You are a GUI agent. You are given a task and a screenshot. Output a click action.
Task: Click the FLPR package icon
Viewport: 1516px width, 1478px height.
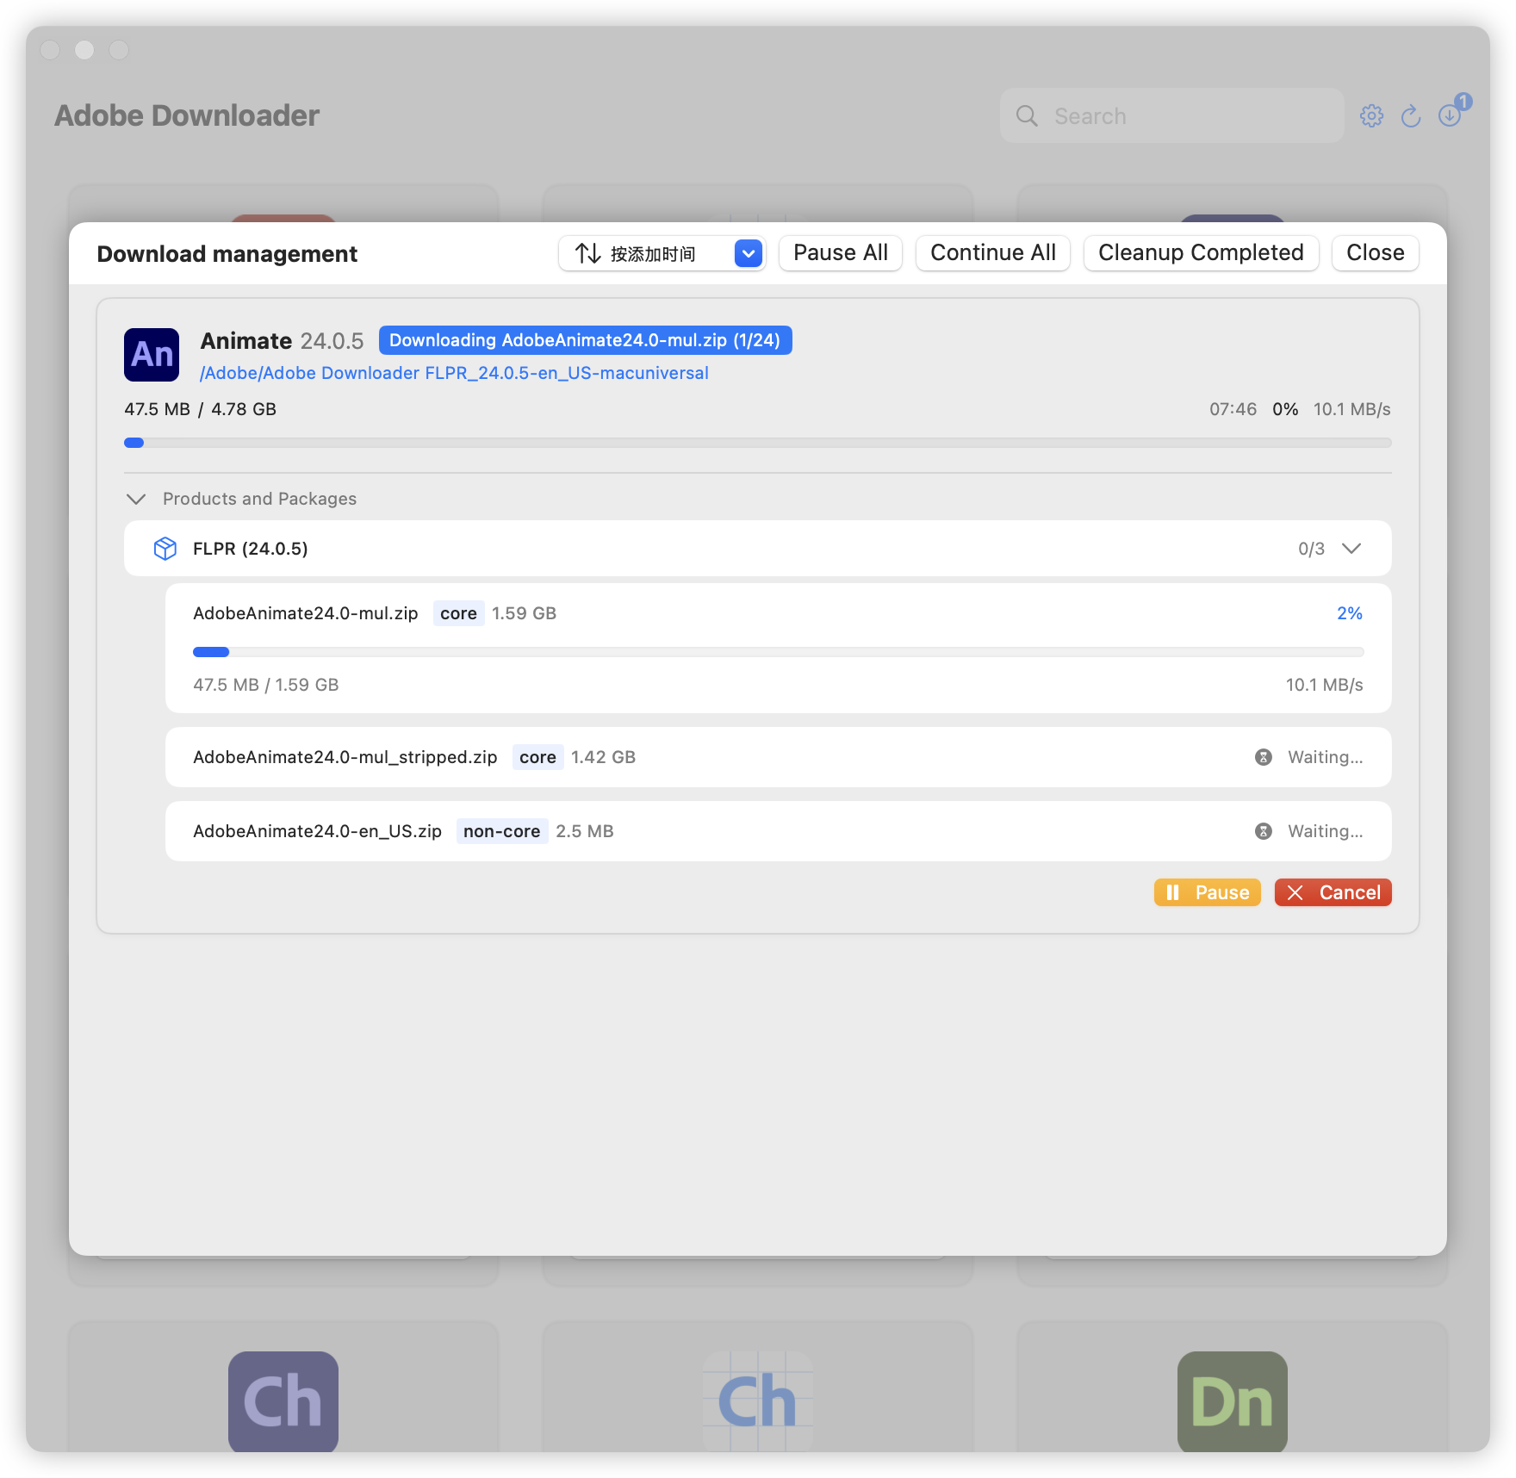(x=165, y=548)
